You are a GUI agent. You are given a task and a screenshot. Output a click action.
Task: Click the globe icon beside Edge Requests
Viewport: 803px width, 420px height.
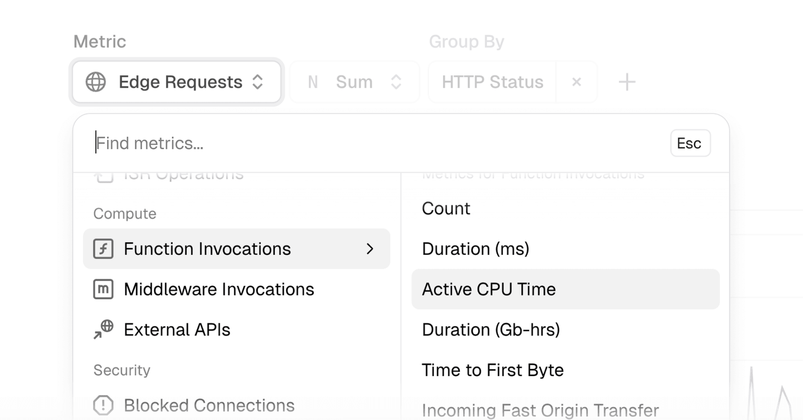click(x=96, y=82)
